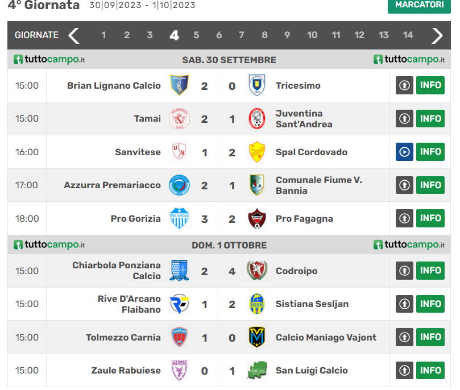
Task: Open the MARCATORI button
Action: point(419,5)
